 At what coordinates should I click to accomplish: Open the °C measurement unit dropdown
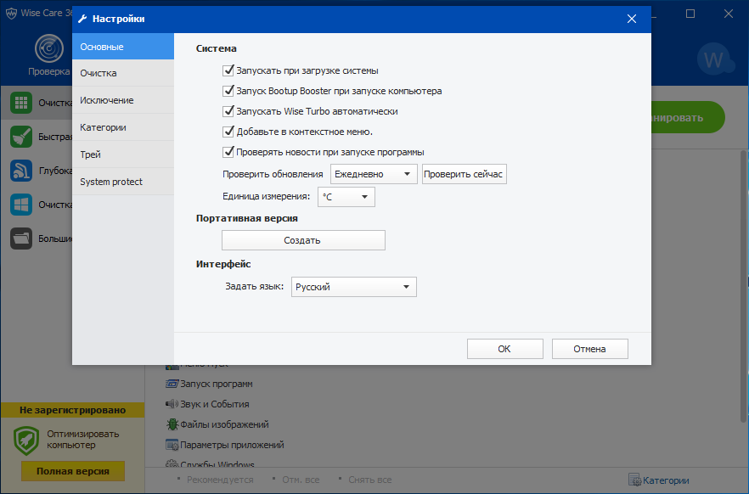pyautogui.click(x=346, y=197)
